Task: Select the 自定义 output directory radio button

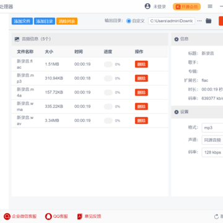Action: tap(129, 21)
